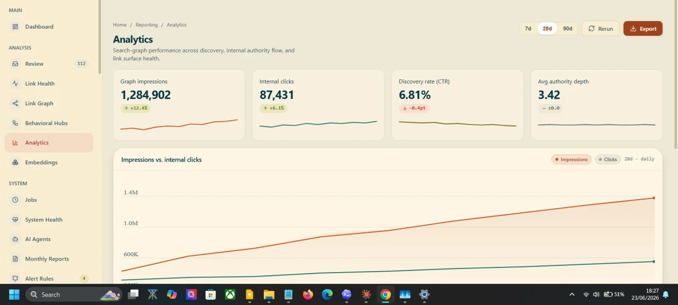Viewport: 678px width, 305px height.
Task: Click the +12.4% change badge
Action: [x=136, y=108]
